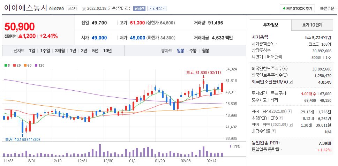
Task: Open help icon next to PBR BPS
Action: (290, 124)
